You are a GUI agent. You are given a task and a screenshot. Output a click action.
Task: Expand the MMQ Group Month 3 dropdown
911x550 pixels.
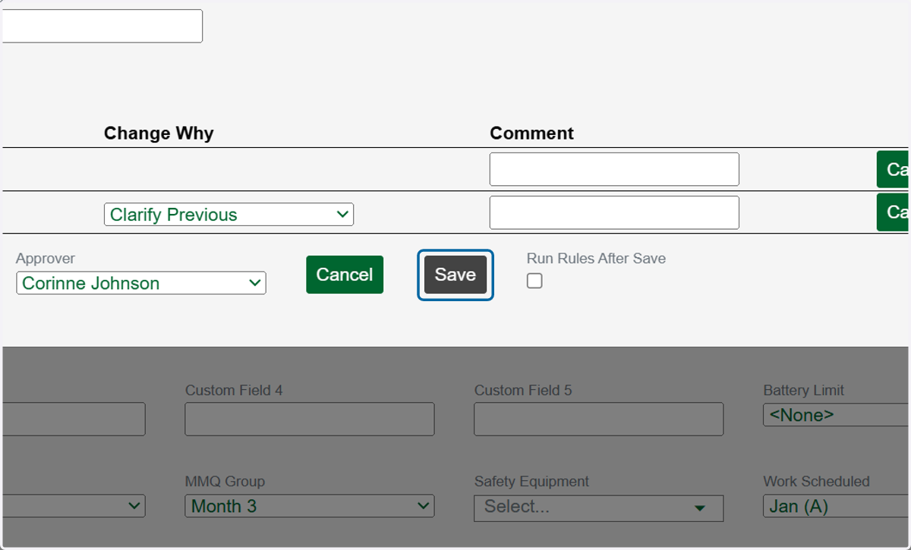click(x=310, y=506)
